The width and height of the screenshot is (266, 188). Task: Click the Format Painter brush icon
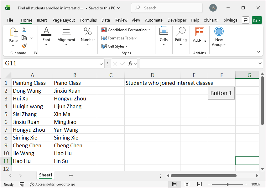coord(24,46)
